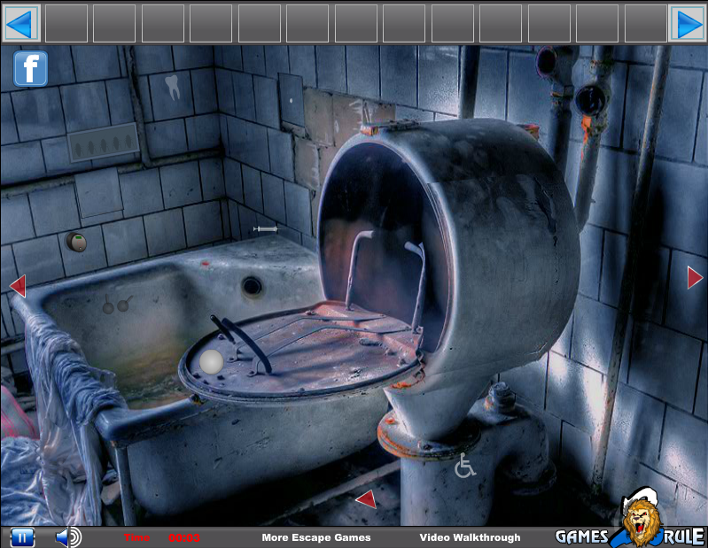Click the upper dark pipe opening
The width and height of the screenshot is (708, 548).
point(547,60)
